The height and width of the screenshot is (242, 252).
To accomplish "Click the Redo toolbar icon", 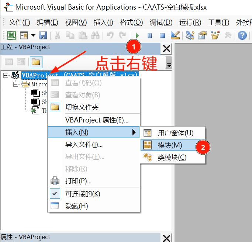I will [122, 35].
